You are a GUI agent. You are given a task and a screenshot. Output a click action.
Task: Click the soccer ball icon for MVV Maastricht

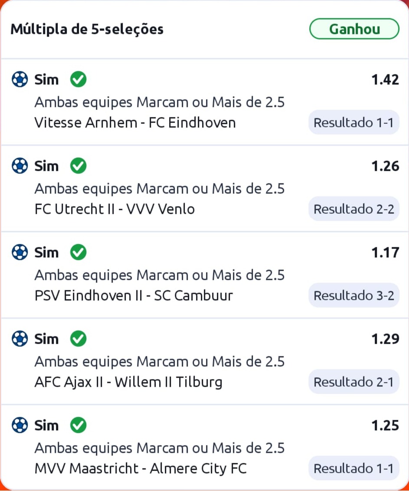pos(20,425)
